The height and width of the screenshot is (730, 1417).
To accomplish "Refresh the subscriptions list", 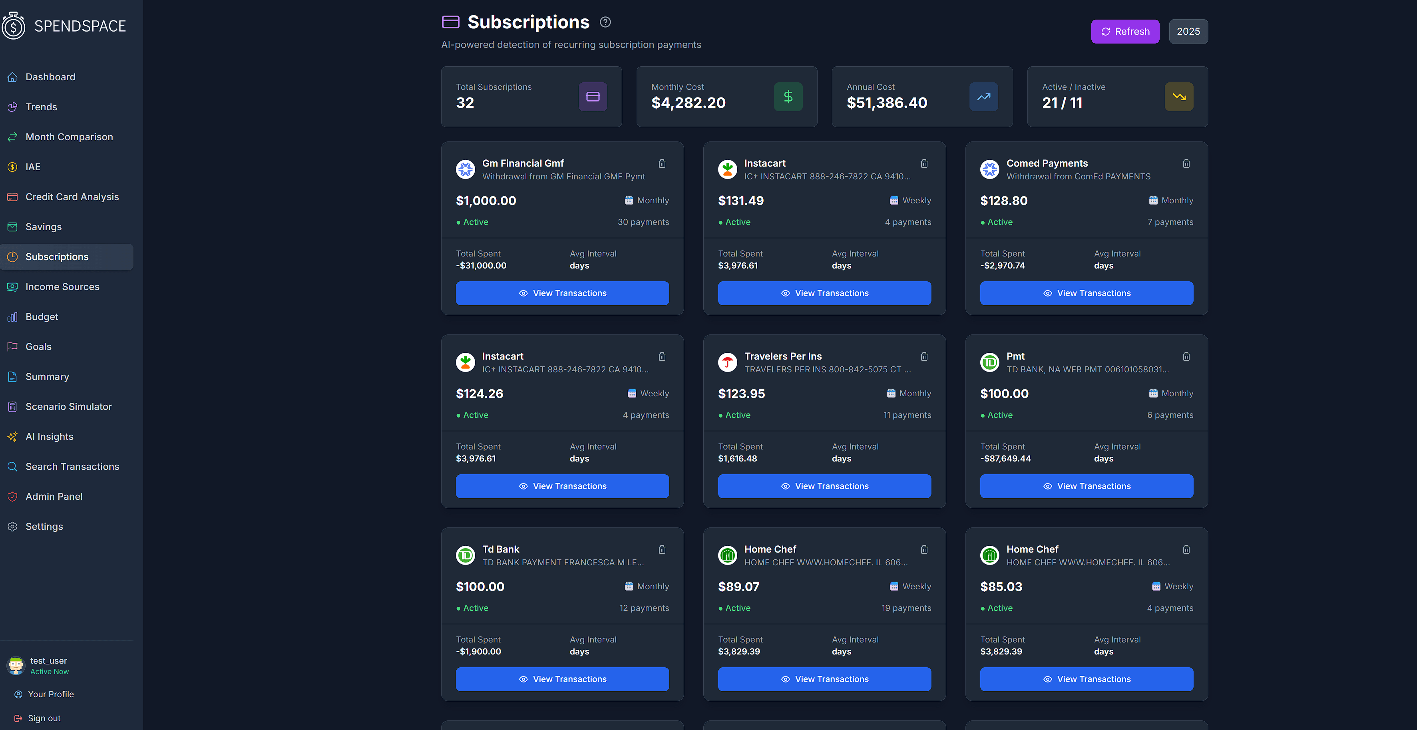I will click(1125, 31).
